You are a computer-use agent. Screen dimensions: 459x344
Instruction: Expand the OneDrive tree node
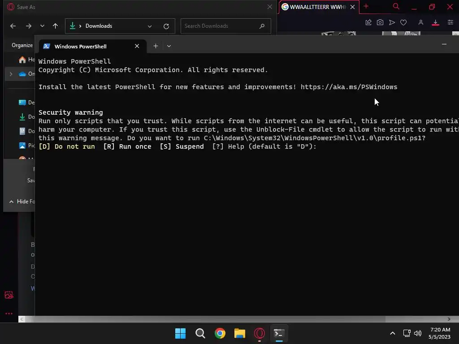[x=11, y=74]
